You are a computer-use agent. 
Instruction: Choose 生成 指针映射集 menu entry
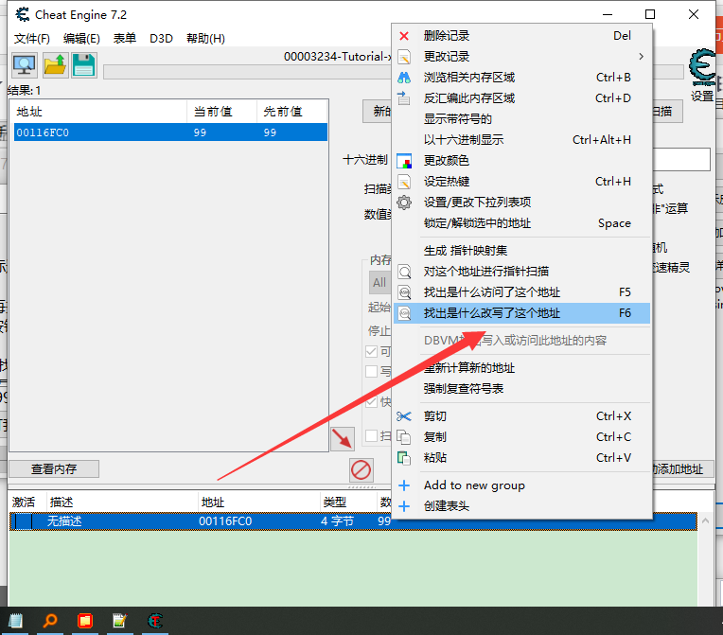point(522,251)
